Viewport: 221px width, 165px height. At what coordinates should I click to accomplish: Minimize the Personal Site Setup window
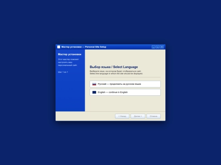153,47
